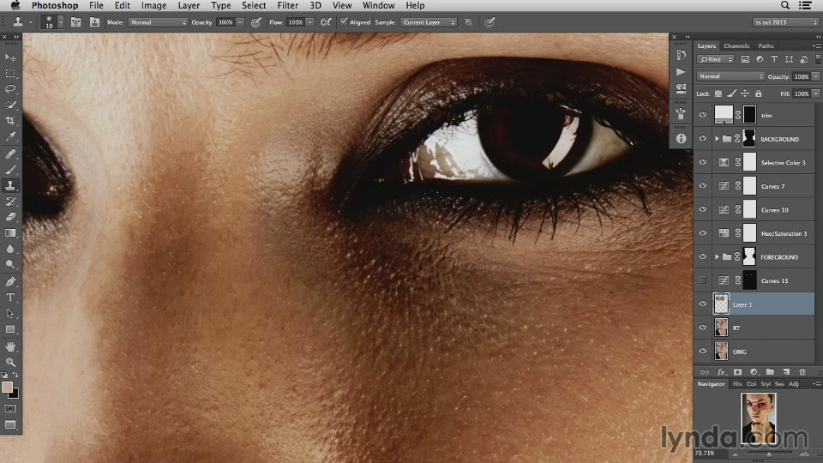
Task: Hide the Selective Color 3 layer
Action: pyautogui.click(x=702, y=162)
